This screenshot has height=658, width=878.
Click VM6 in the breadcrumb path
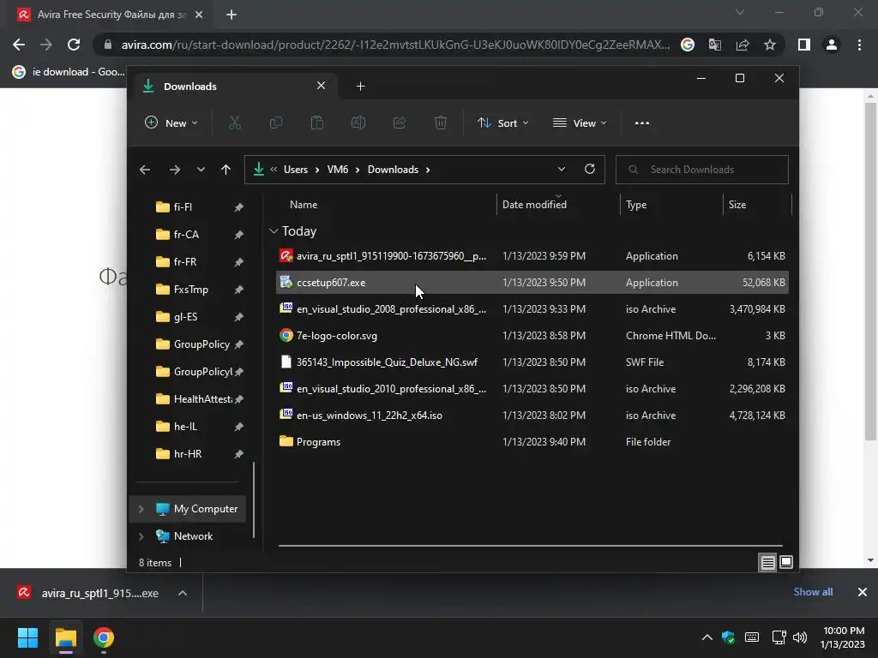[338, 170]
